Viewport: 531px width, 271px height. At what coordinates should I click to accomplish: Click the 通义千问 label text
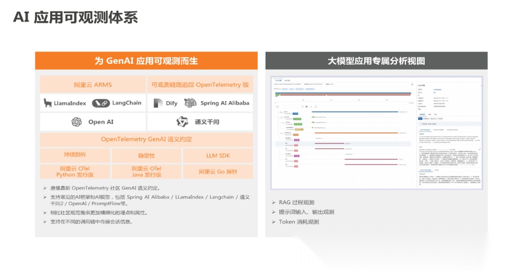pos(207,122)
